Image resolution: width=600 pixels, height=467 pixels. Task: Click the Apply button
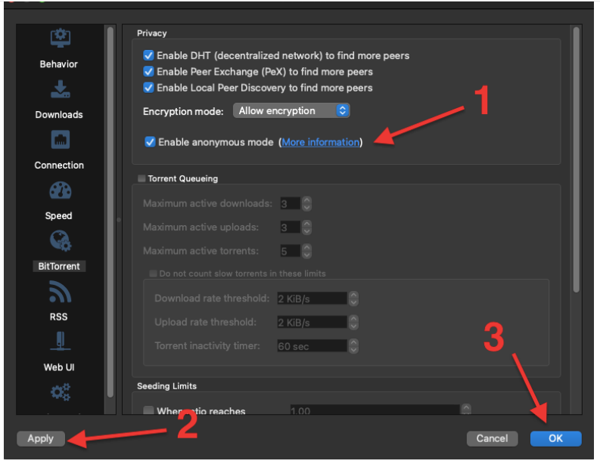[41, 438]
